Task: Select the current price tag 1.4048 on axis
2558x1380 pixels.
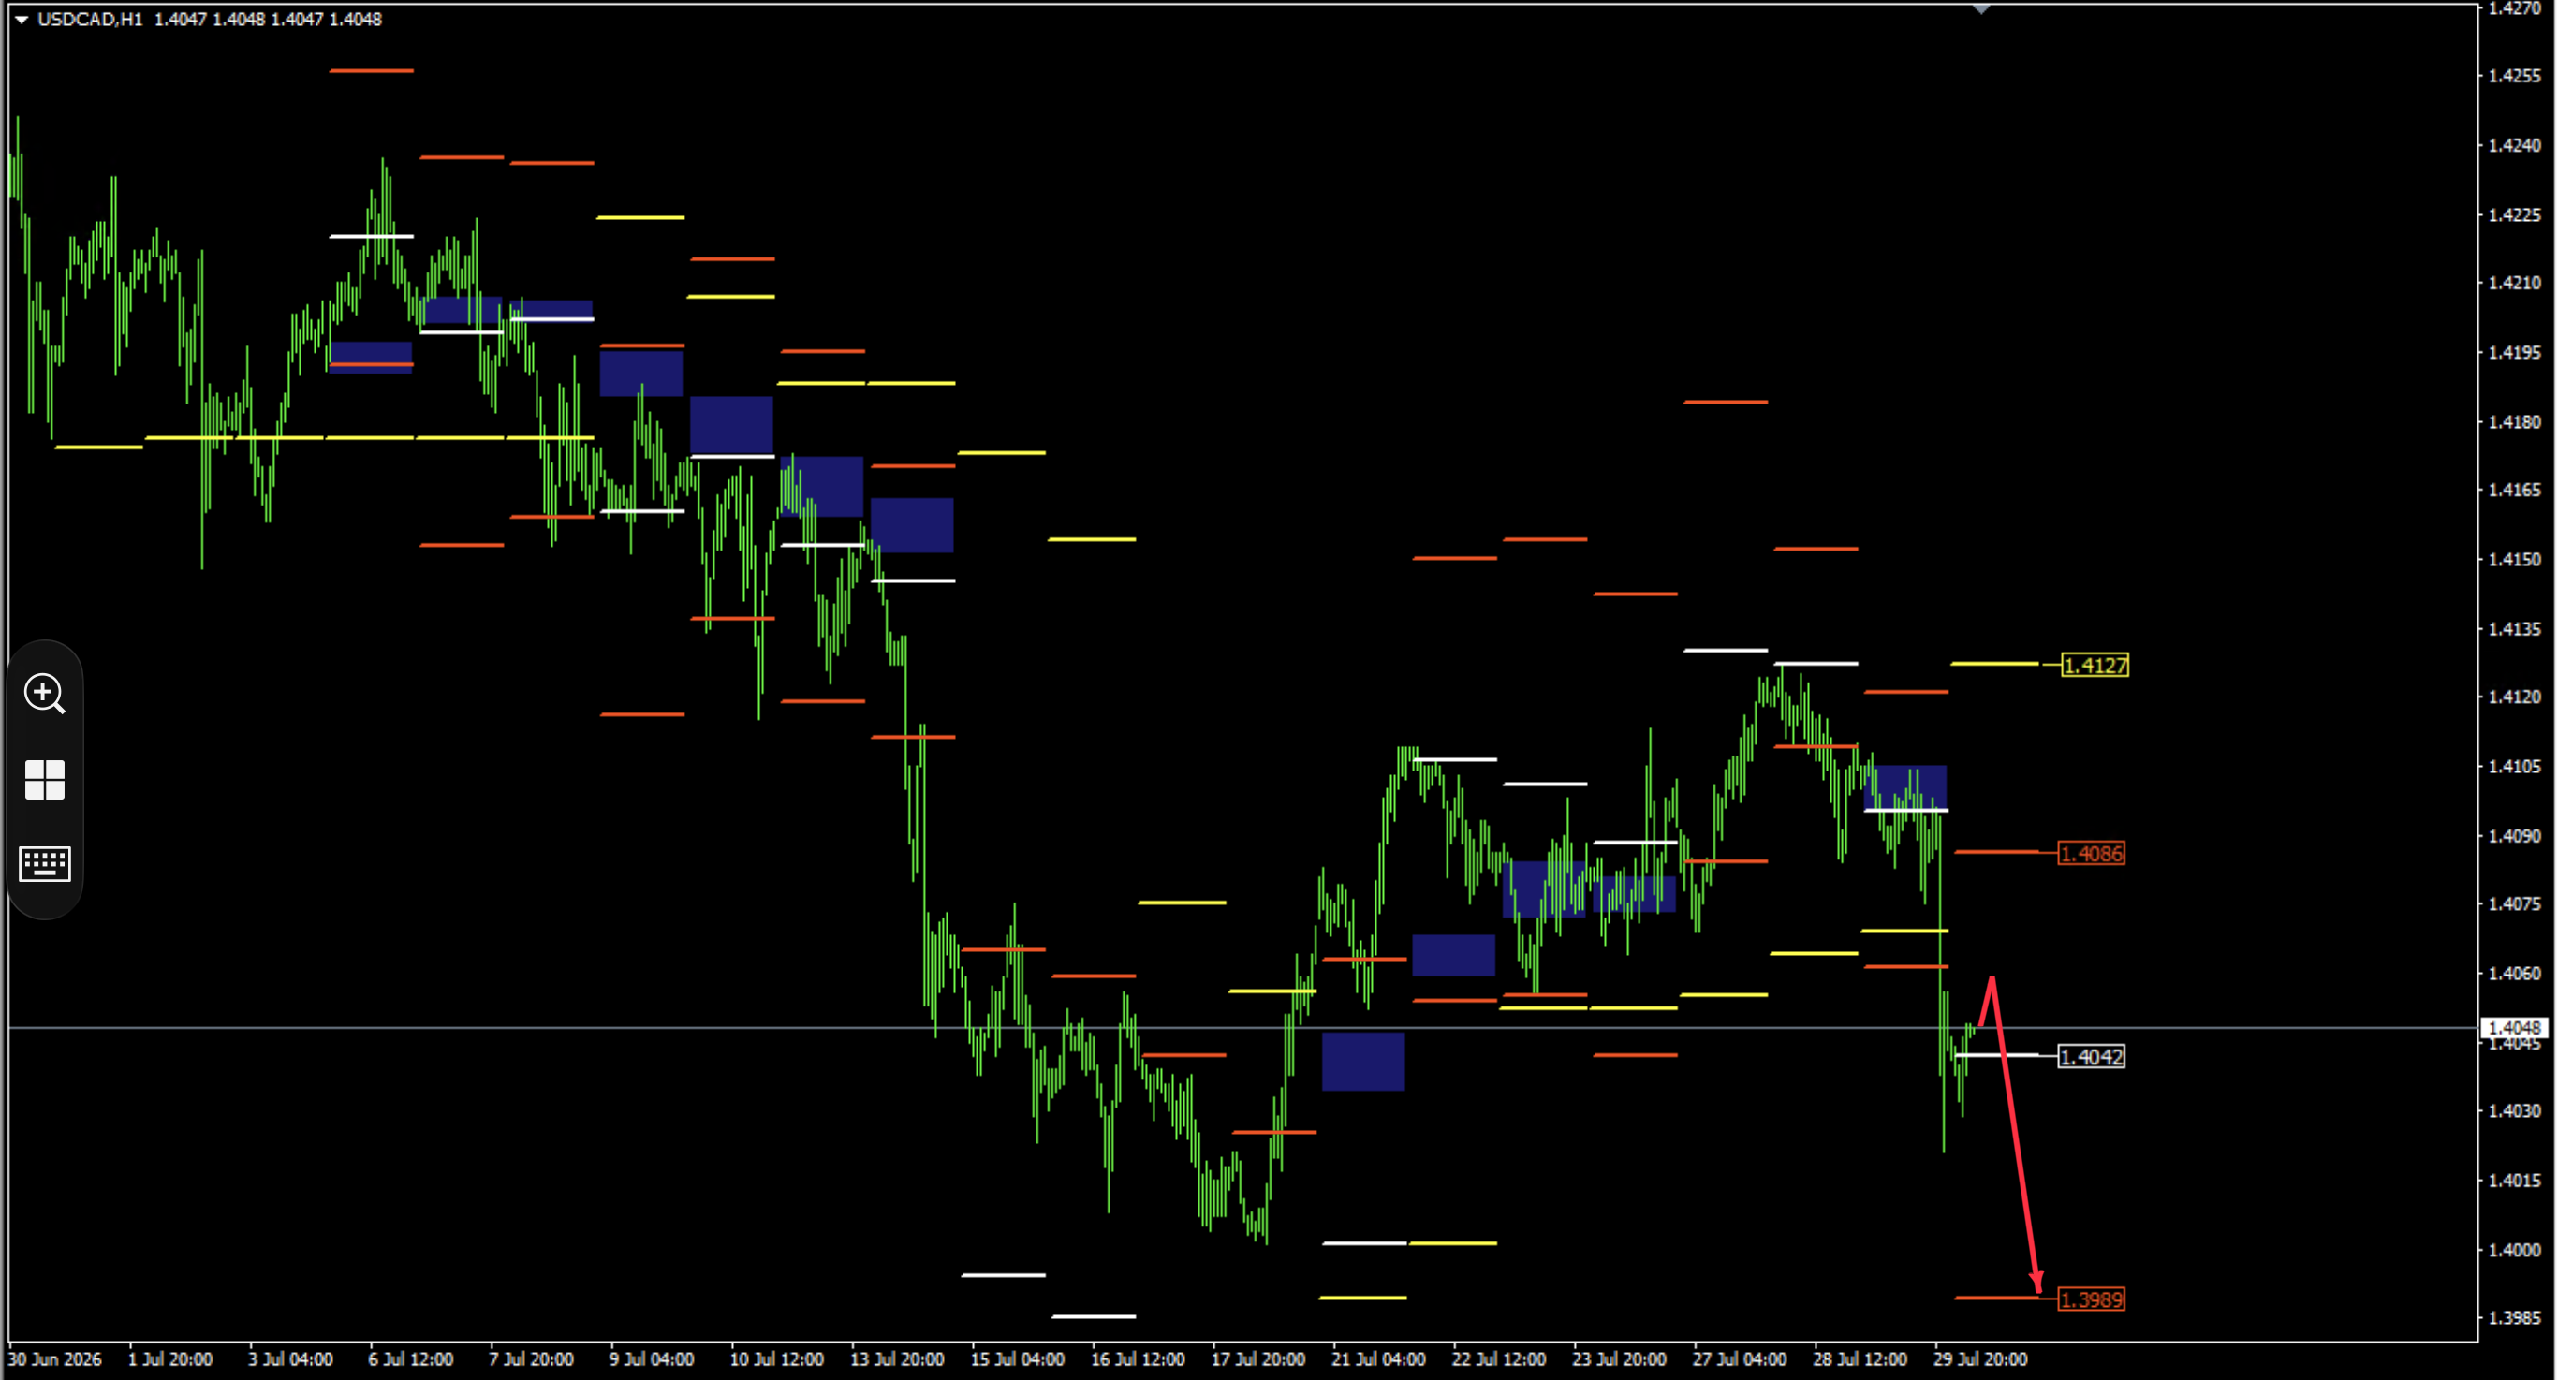Action: [2515, 1028]
